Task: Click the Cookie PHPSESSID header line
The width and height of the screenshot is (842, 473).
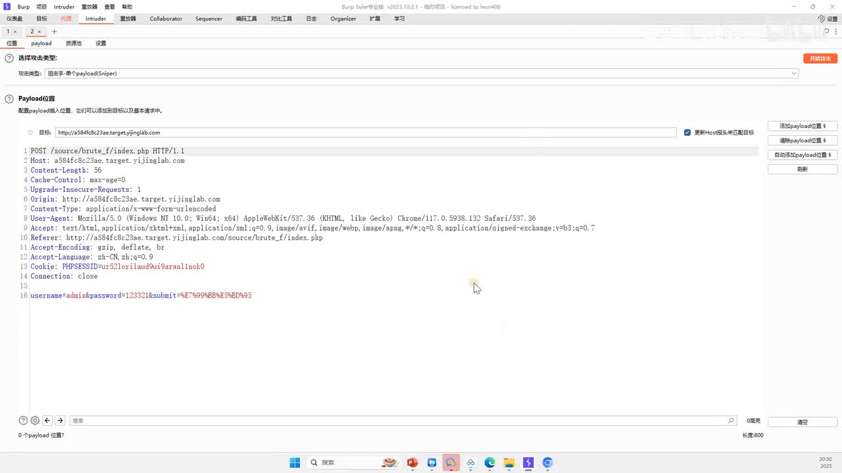Action: [x=117, y=267]
